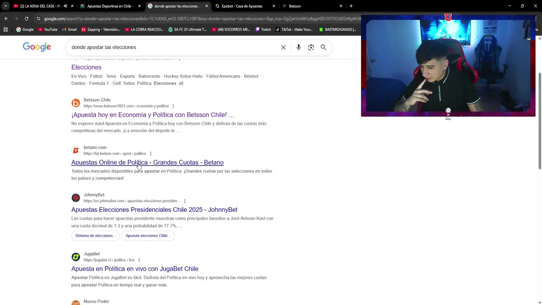The width and height of the screenshot is (542, 305).
Task: View site information icon in address bar
Action: pos(39,19)
